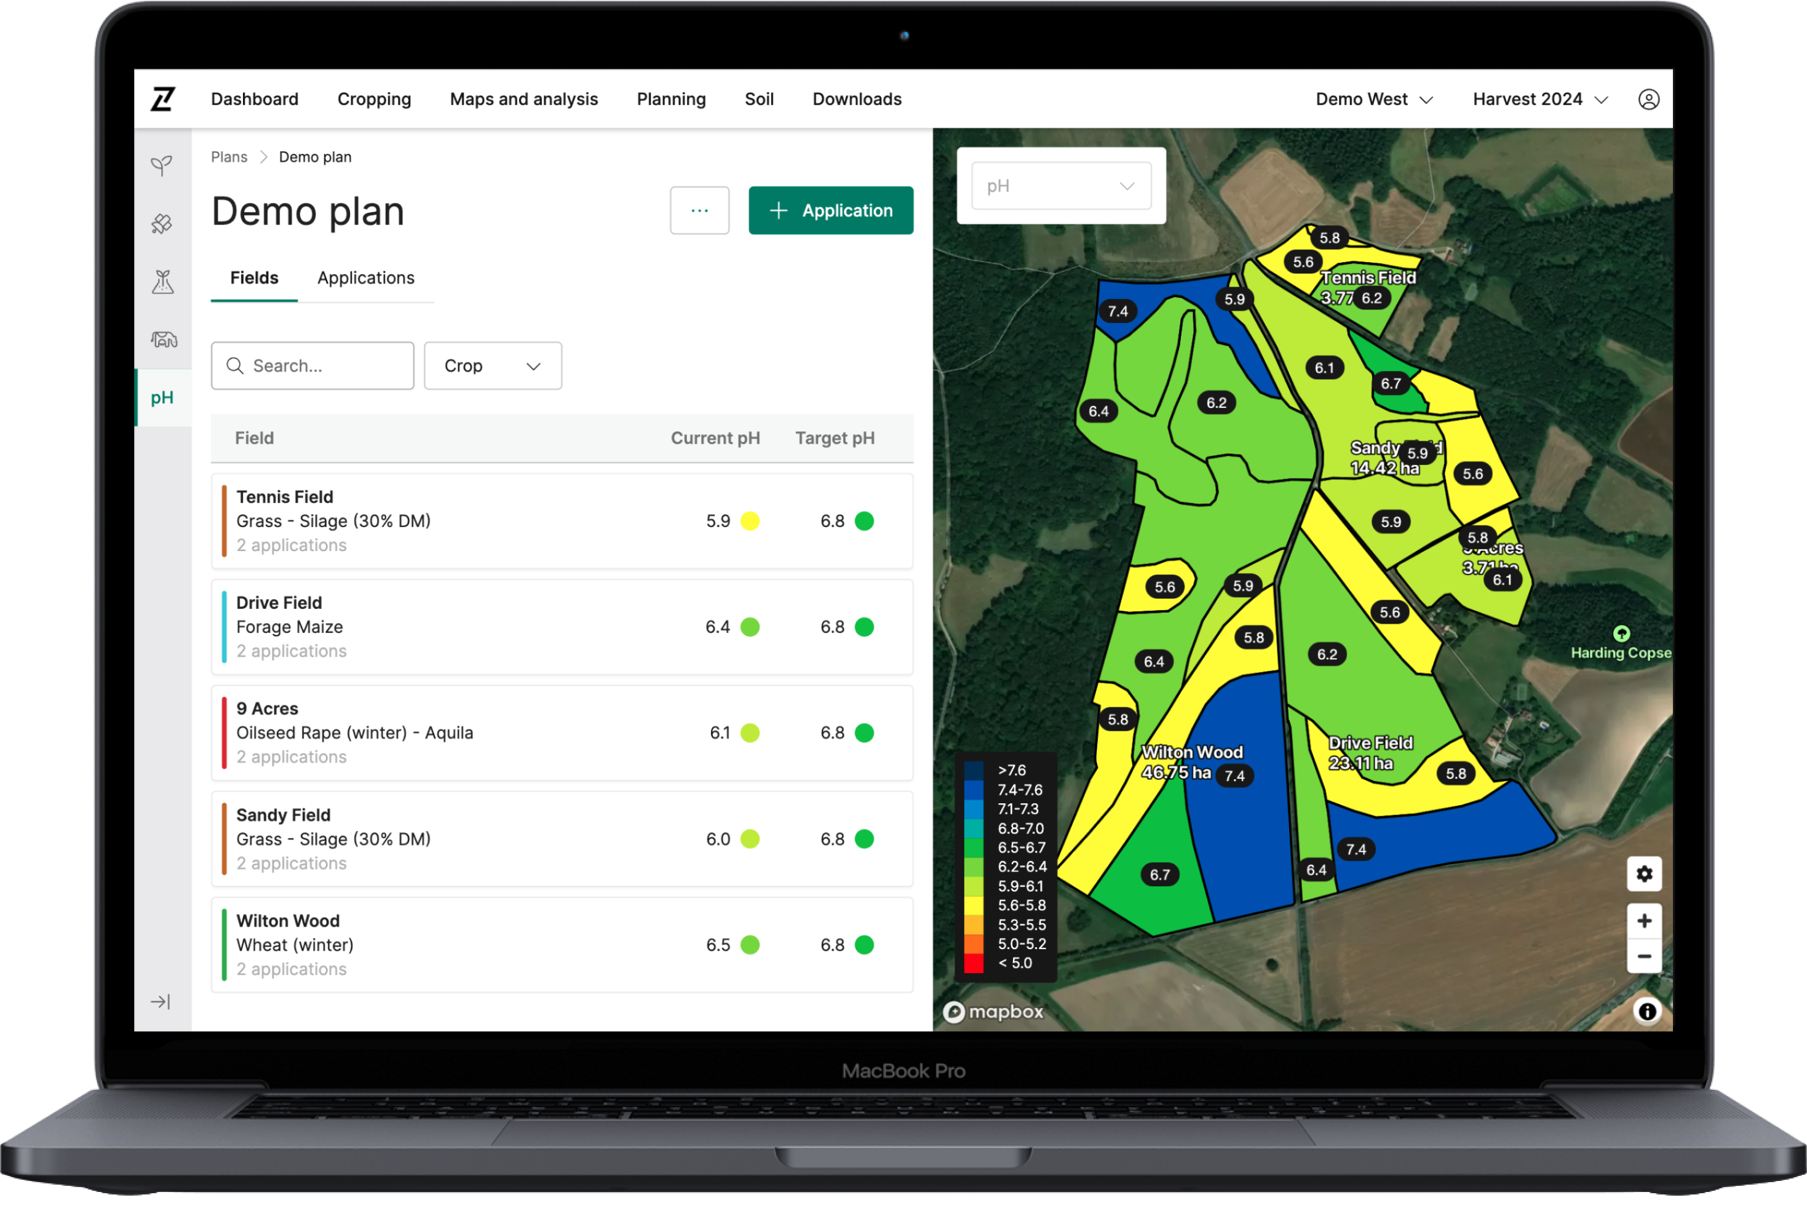Click the collapse sidebar arrow icon
The height and width of the screenshot is (1208, 1807).
162,1002
